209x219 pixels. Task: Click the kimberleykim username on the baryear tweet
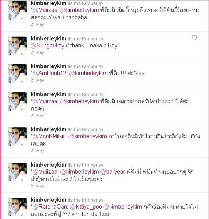pos(48,165)
